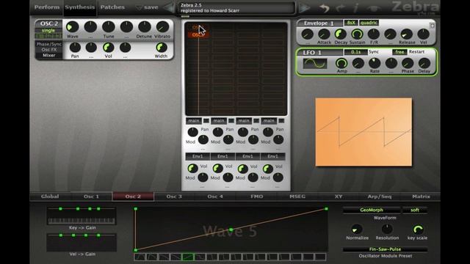Click the Vel -> Gain curve editor
Viewport: 470px width, 264px height.
[82, 242]
